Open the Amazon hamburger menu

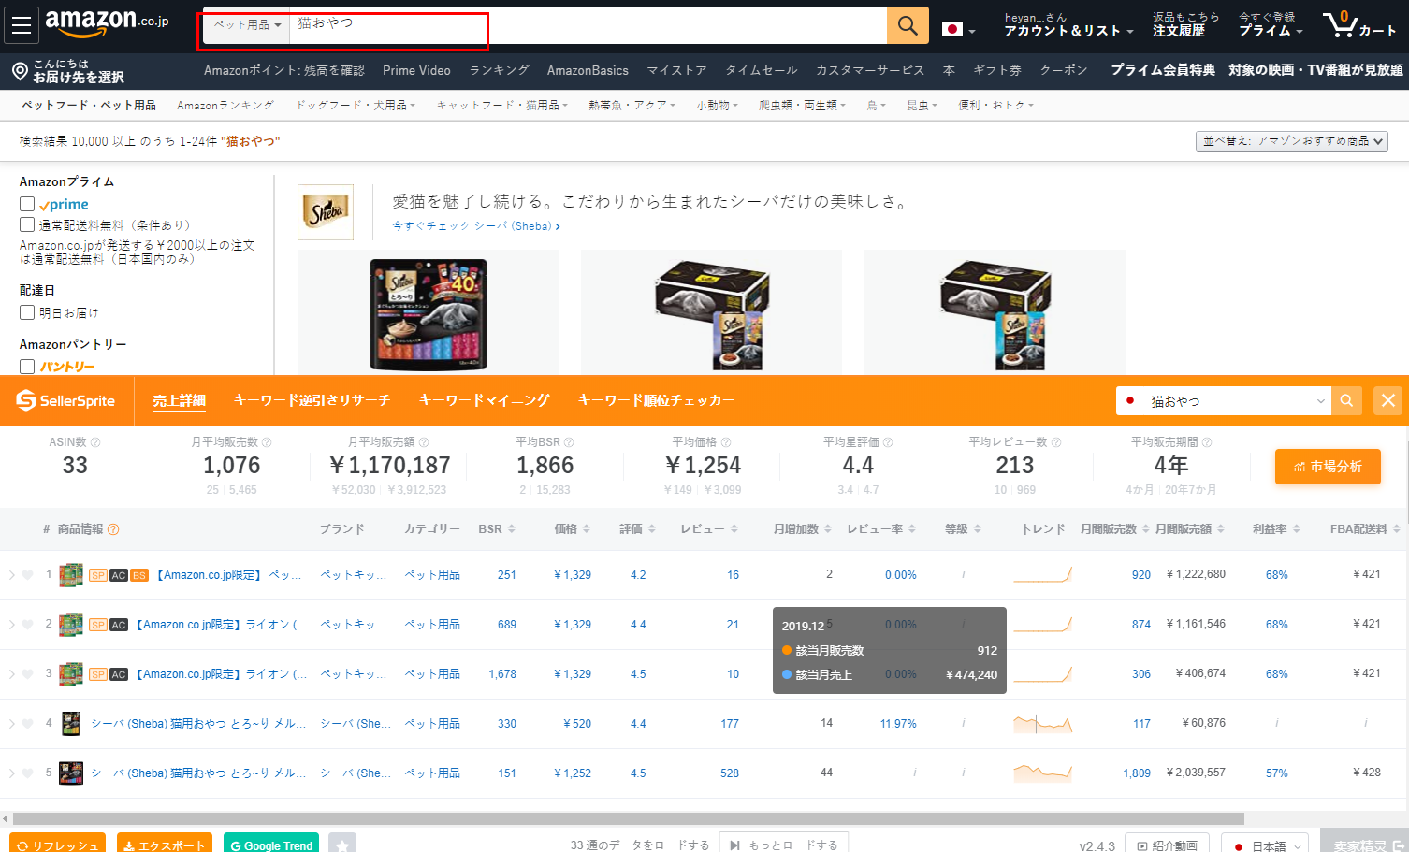(x=21, y=25)
